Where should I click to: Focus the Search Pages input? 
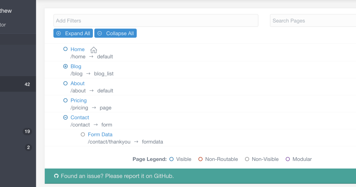pyautogui.click(x=311, y=21)
